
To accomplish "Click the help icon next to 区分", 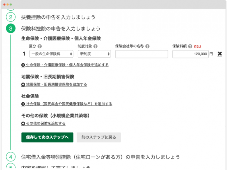I will coord(40,46).
